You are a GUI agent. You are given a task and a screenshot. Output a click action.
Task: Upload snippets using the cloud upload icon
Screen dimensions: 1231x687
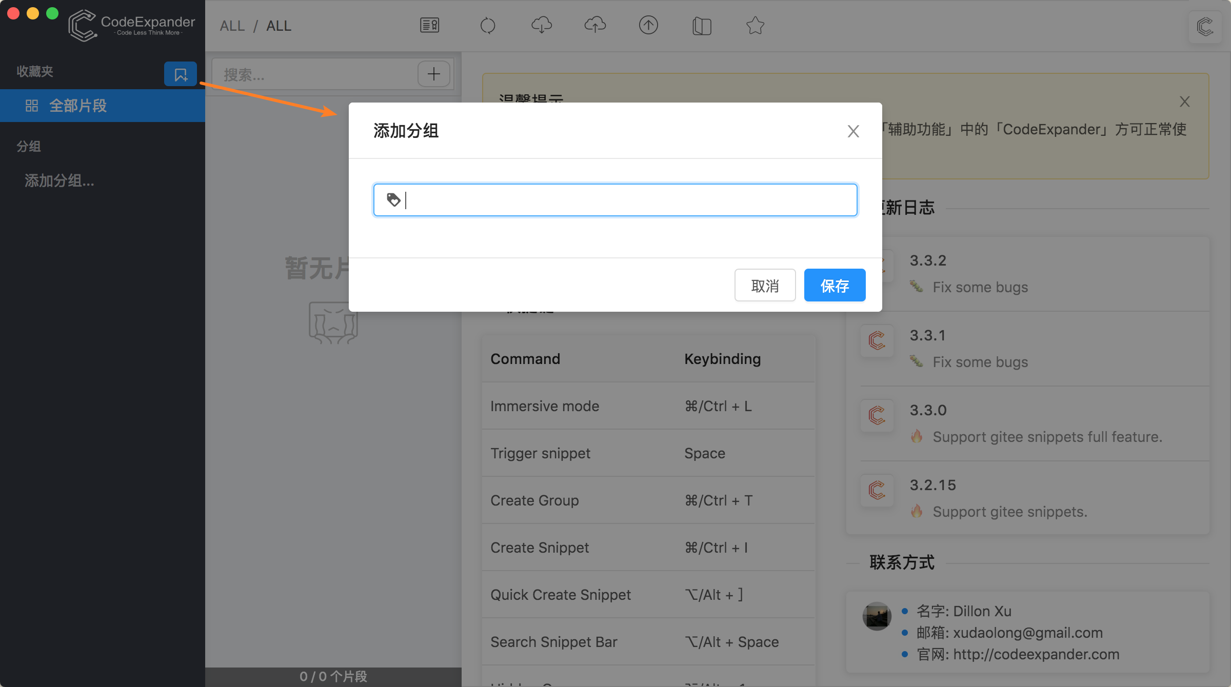pyautogui.click(x=594, y=25)
